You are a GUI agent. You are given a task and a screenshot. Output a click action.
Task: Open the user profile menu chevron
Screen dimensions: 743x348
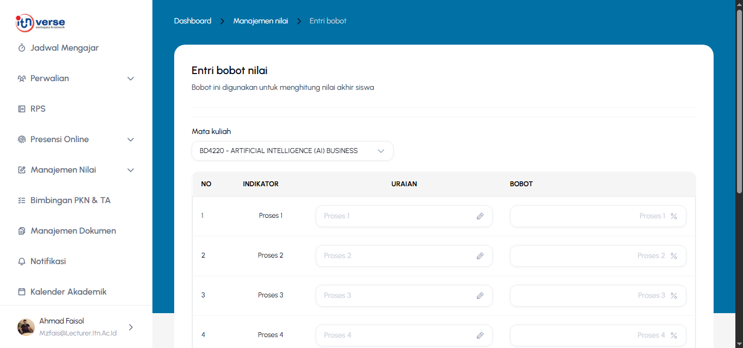[131, 327]
